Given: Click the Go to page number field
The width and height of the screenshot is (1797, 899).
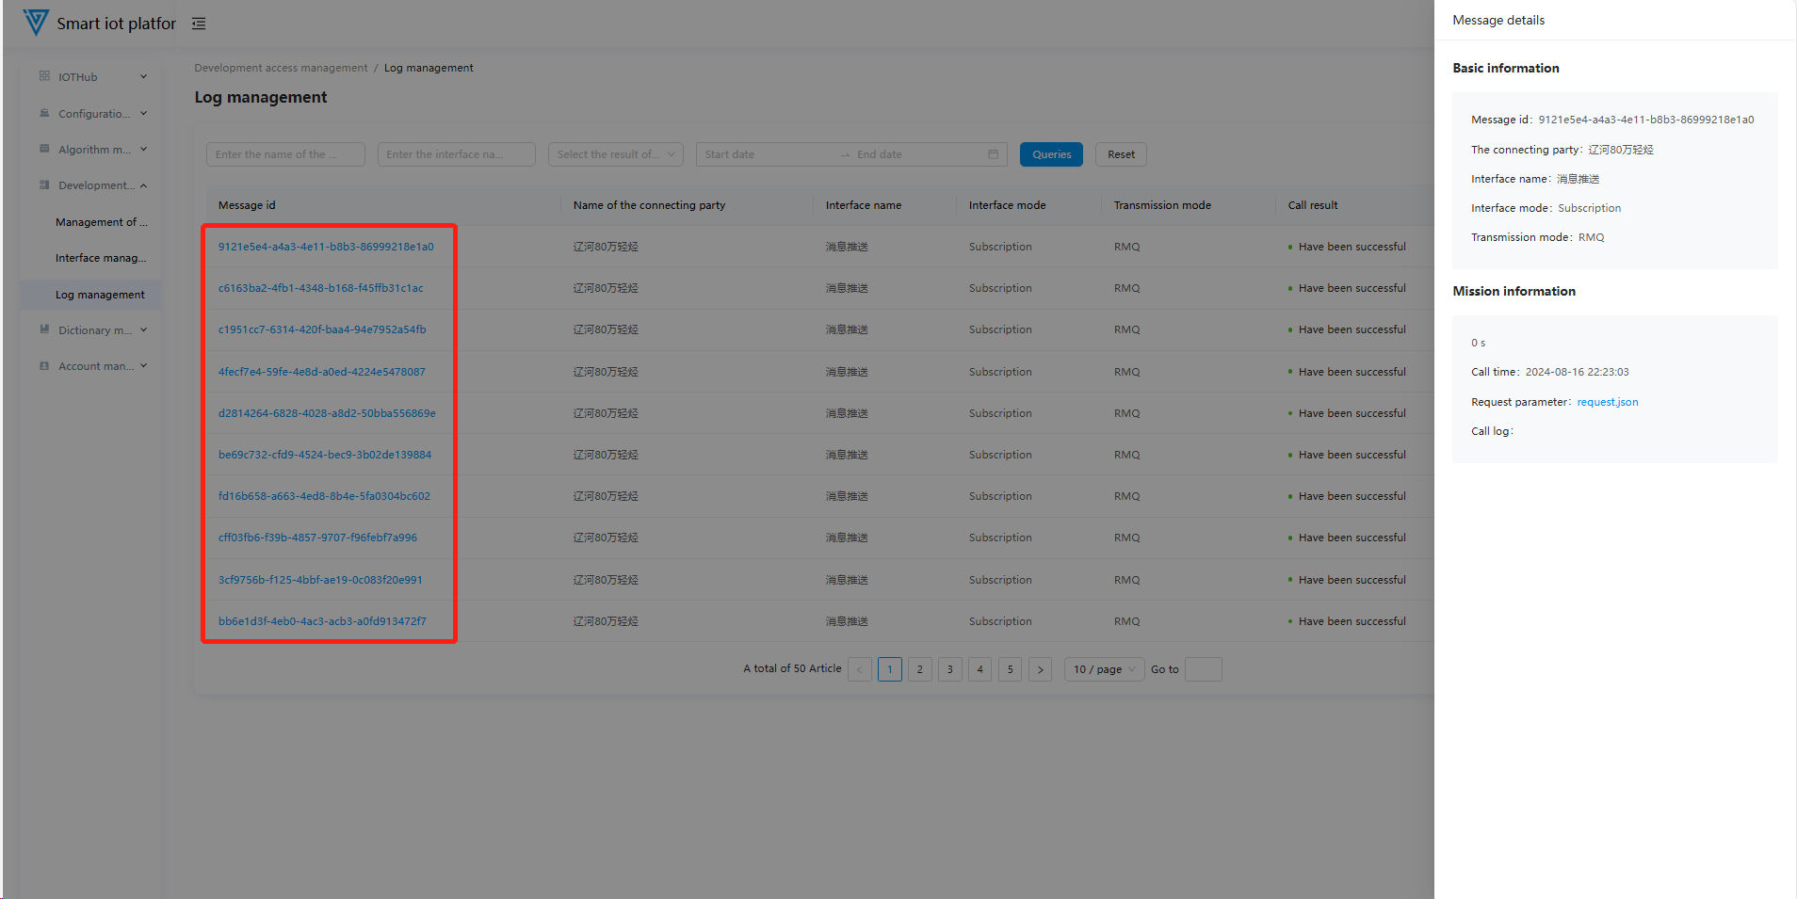Looking at the screenshot, I should tap(1203, 669).
